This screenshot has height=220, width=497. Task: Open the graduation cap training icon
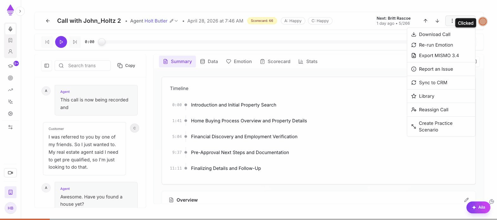(x=10, y=66)
